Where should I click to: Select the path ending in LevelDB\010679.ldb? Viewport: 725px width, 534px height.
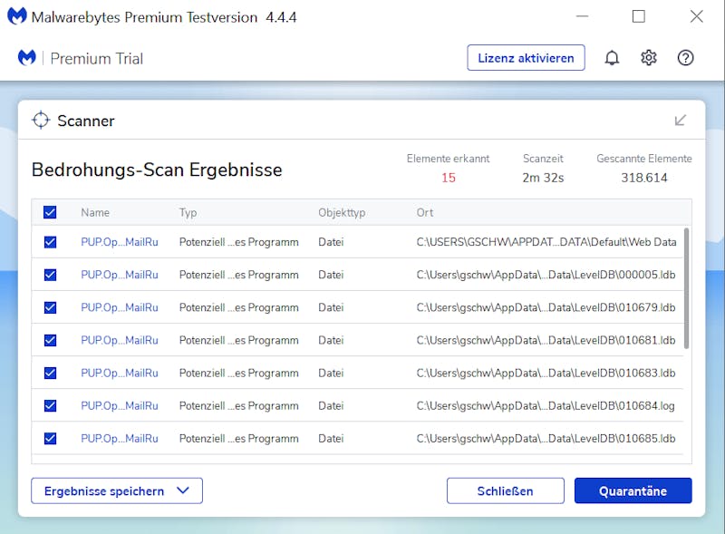click(x=546, y=307)
